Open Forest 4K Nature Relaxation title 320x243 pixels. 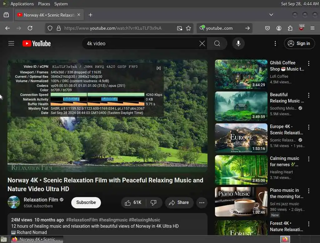(286, 226)
